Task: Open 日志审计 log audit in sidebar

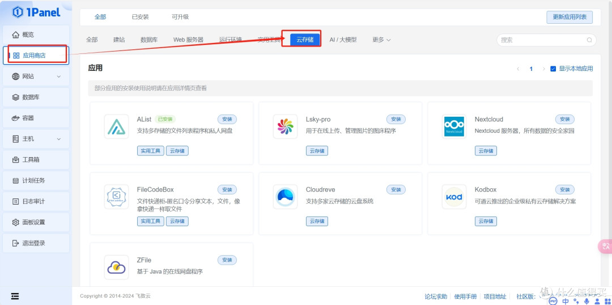Action: pyautogui.click(x=36, y=201)
